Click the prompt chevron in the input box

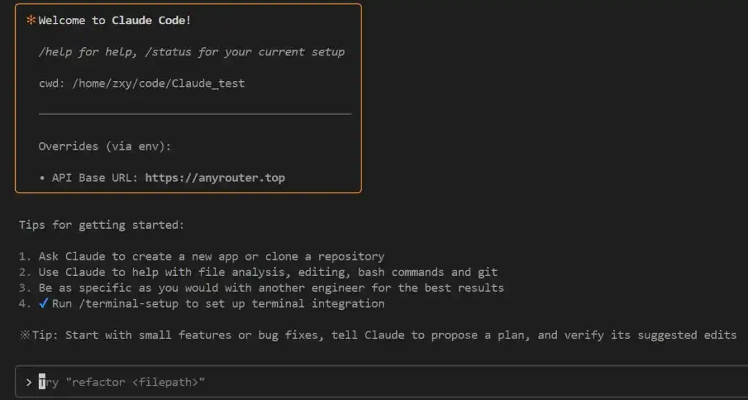(x=29, y=382)
